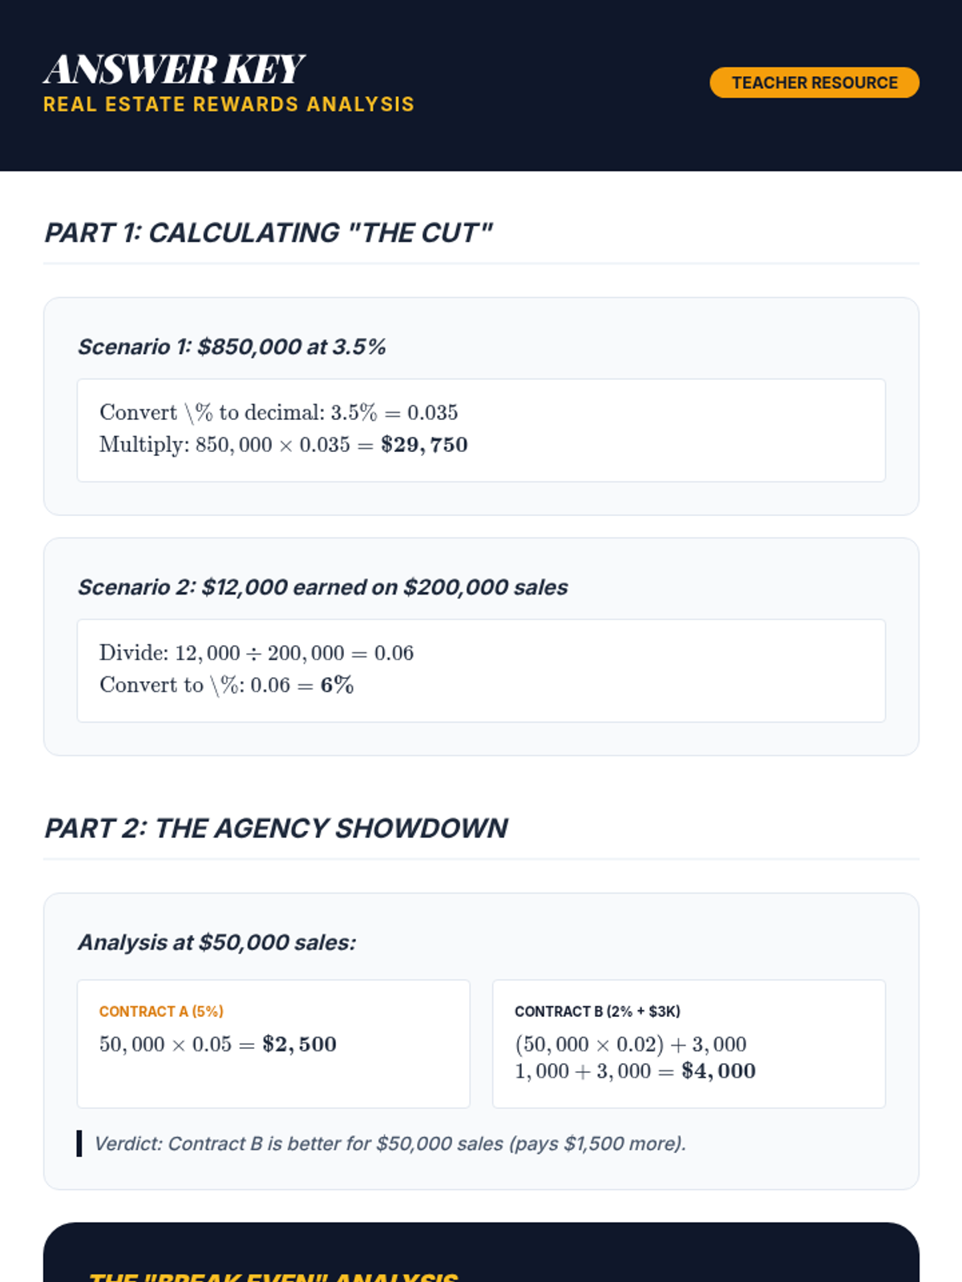Click the divide 12,000 ÷ 200,000 line
Screen dimensions: 962x1282
257,653
